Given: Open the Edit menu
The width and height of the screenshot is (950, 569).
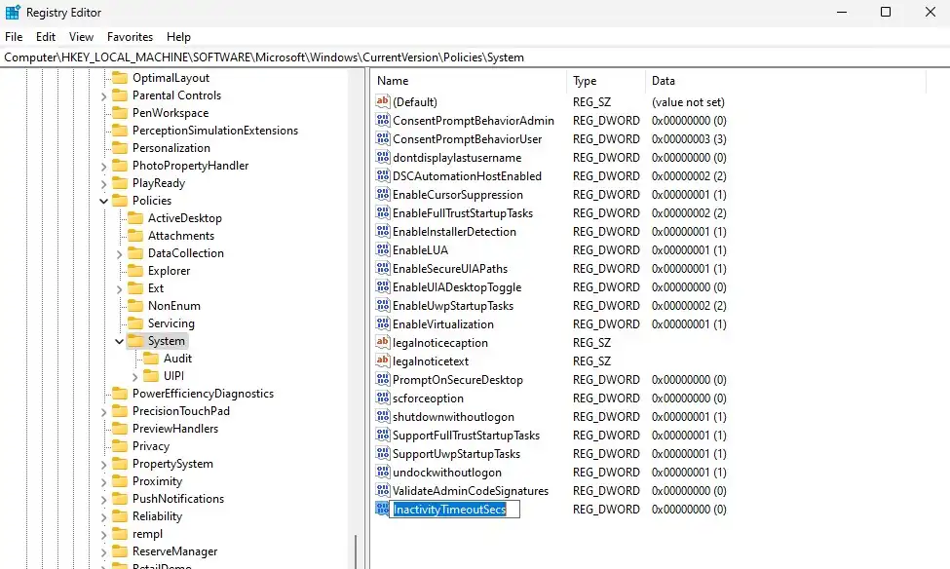Looking at the screenshot, I should coord(46,37).
